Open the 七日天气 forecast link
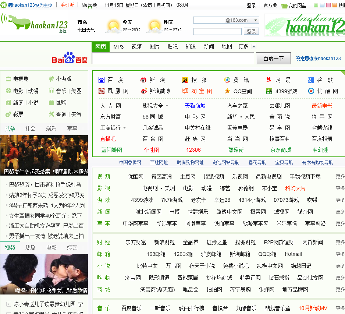The height and width of the screenshot is (314, 345). (86, 30)
